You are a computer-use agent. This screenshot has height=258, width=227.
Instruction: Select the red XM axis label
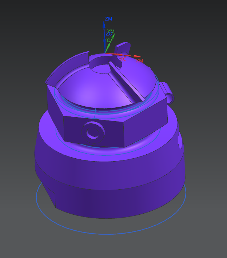(139, 60)
